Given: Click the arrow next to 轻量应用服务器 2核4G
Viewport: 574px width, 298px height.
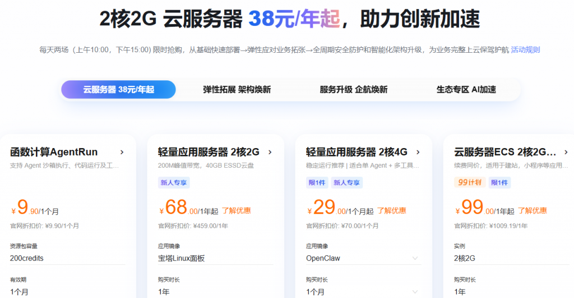Looking at the screenshot, I should tap(418, 152).
